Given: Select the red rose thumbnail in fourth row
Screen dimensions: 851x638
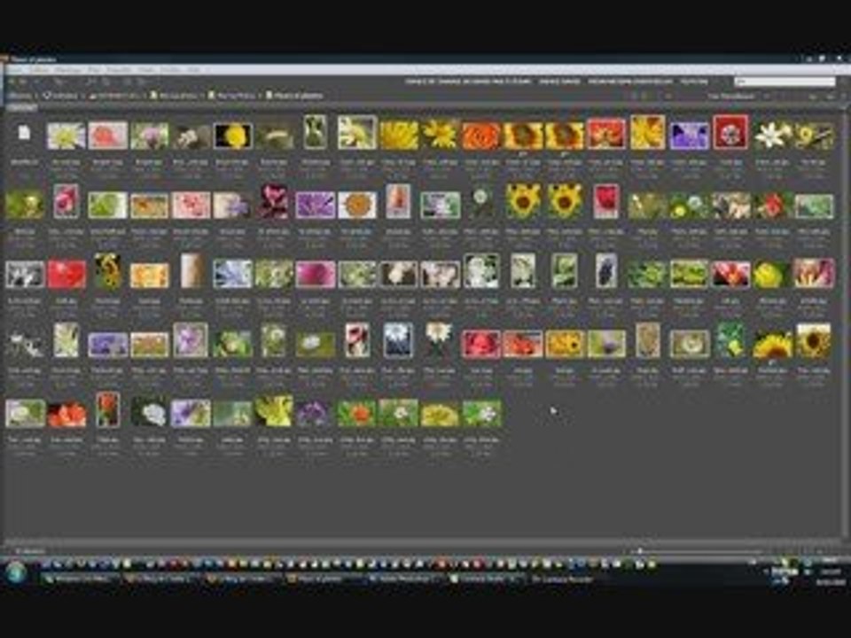Looking at the screenshot, I should tap(480, 344).
